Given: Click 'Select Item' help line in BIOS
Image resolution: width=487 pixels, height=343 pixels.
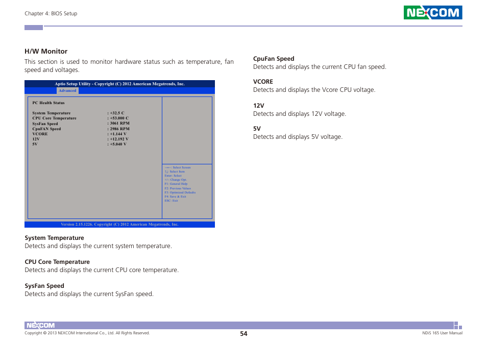Looking at the screenshot, I should 175,171.
